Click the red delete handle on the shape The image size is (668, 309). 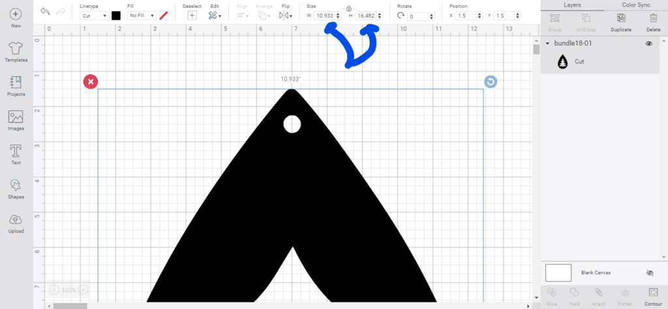tap(90, 81)
